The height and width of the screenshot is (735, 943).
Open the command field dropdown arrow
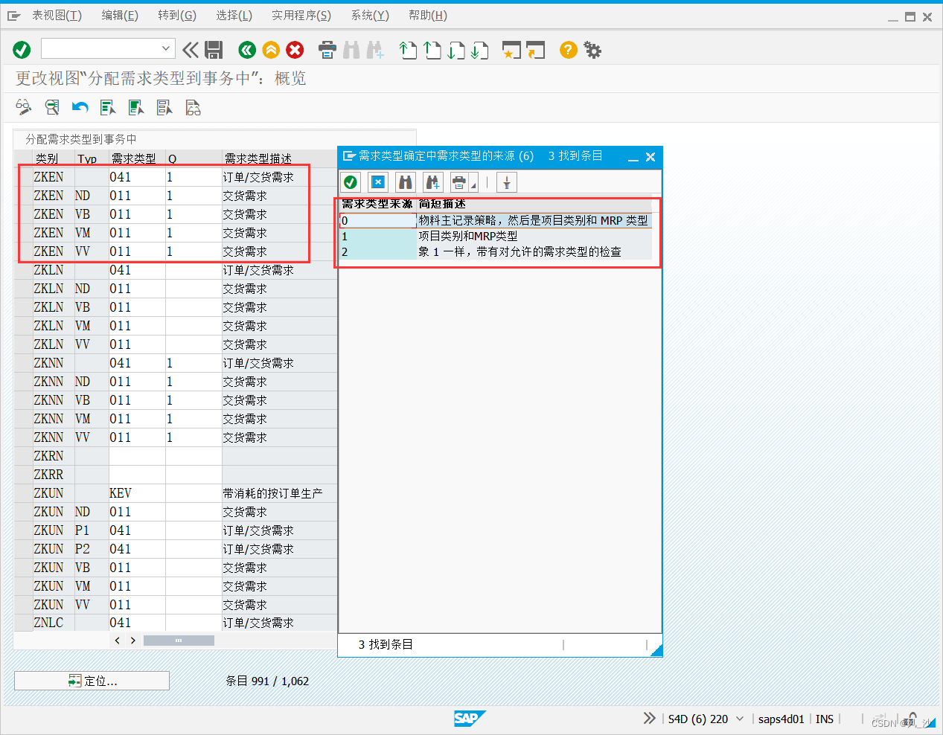tap(166, 49)
